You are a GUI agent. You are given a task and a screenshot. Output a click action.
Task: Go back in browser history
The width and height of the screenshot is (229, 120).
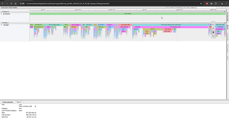[3, 4]
